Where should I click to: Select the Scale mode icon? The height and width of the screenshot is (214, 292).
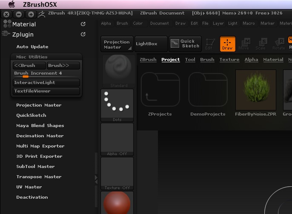(x=261, y=44)
